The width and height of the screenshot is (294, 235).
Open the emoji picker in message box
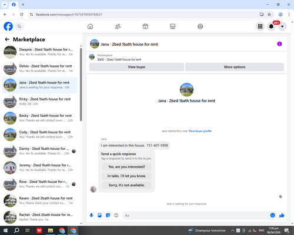click(272, 216)
